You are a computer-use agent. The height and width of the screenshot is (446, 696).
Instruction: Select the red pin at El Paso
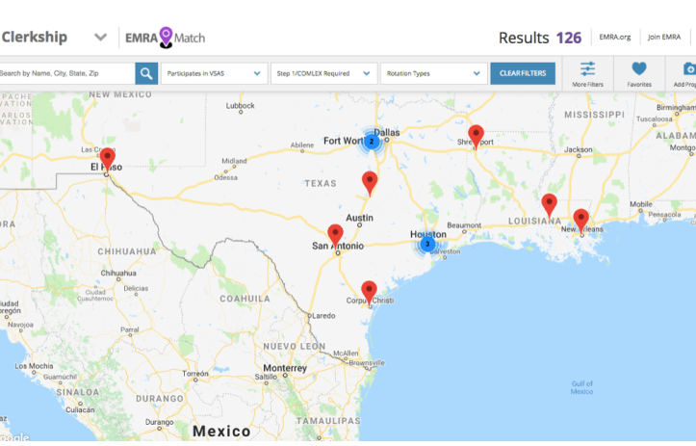108,160
